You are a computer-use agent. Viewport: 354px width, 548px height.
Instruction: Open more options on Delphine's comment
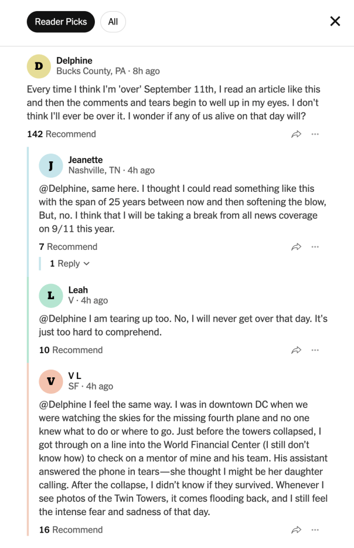[315, 134]
